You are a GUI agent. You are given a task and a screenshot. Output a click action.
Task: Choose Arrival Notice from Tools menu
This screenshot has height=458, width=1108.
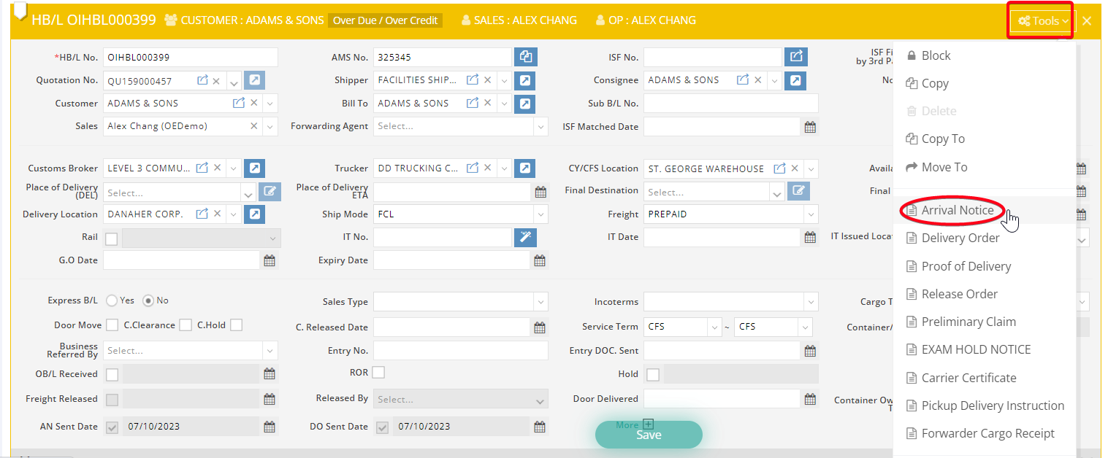tap(957, 210)
